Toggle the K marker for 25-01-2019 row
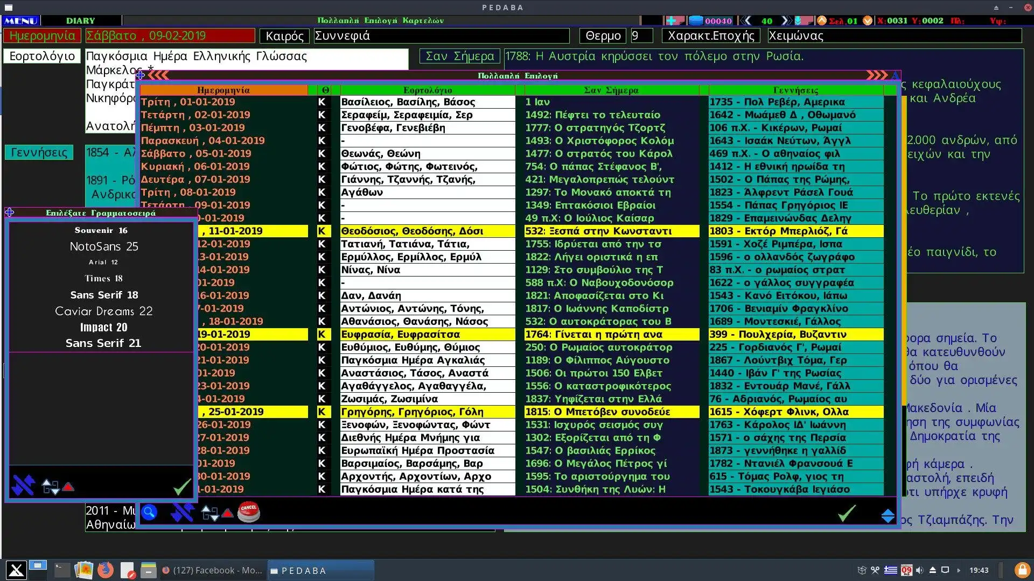Image resolution: width=1034 pixels, height=581 pixels. (322, 412)
